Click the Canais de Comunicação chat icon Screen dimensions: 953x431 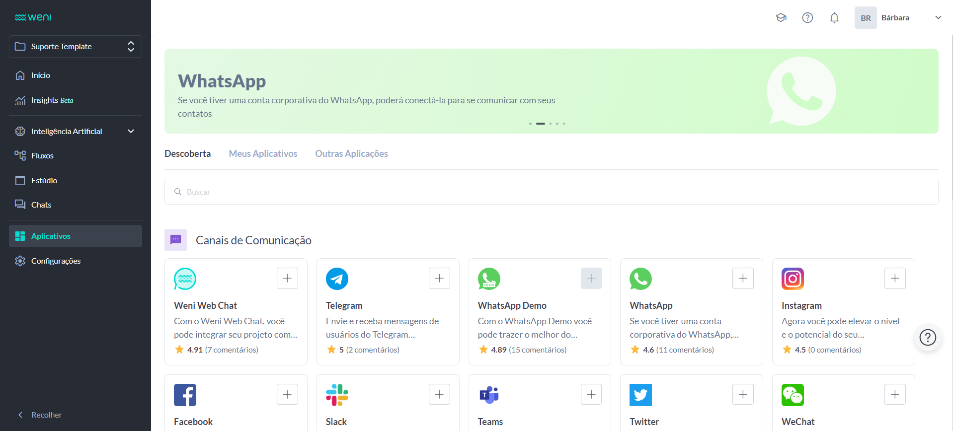pyautogui.click(x=175, y=240)
